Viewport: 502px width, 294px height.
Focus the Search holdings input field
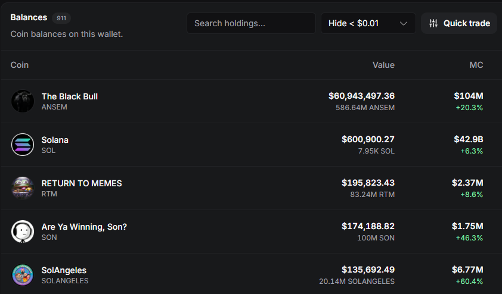251,23
